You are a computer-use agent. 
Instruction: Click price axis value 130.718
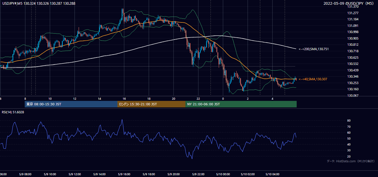tap(353, 51)
